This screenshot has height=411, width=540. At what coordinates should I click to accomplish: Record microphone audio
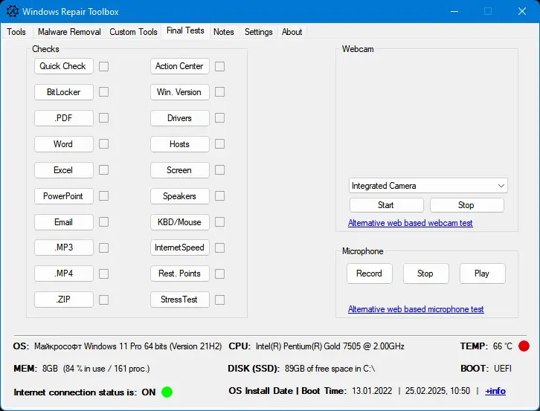(x=370, y=274)
